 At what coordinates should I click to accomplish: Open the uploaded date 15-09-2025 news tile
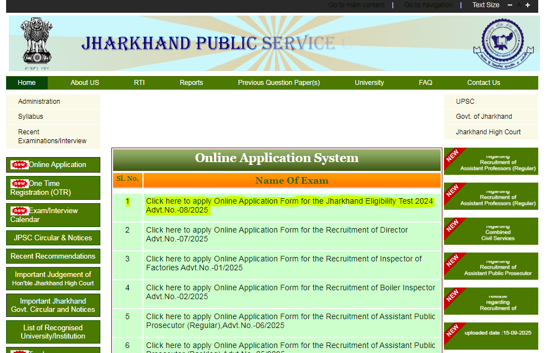(x=491, y=336)
